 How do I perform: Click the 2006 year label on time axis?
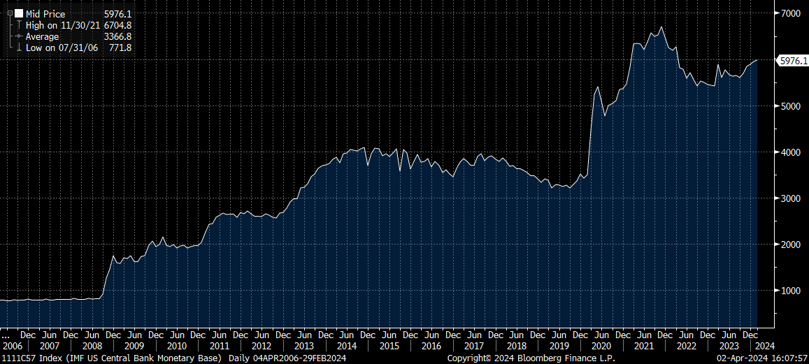[13, 346]
